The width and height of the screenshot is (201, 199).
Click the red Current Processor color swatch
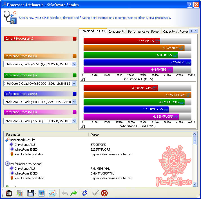pyautogui.click(x=75, y=39)
